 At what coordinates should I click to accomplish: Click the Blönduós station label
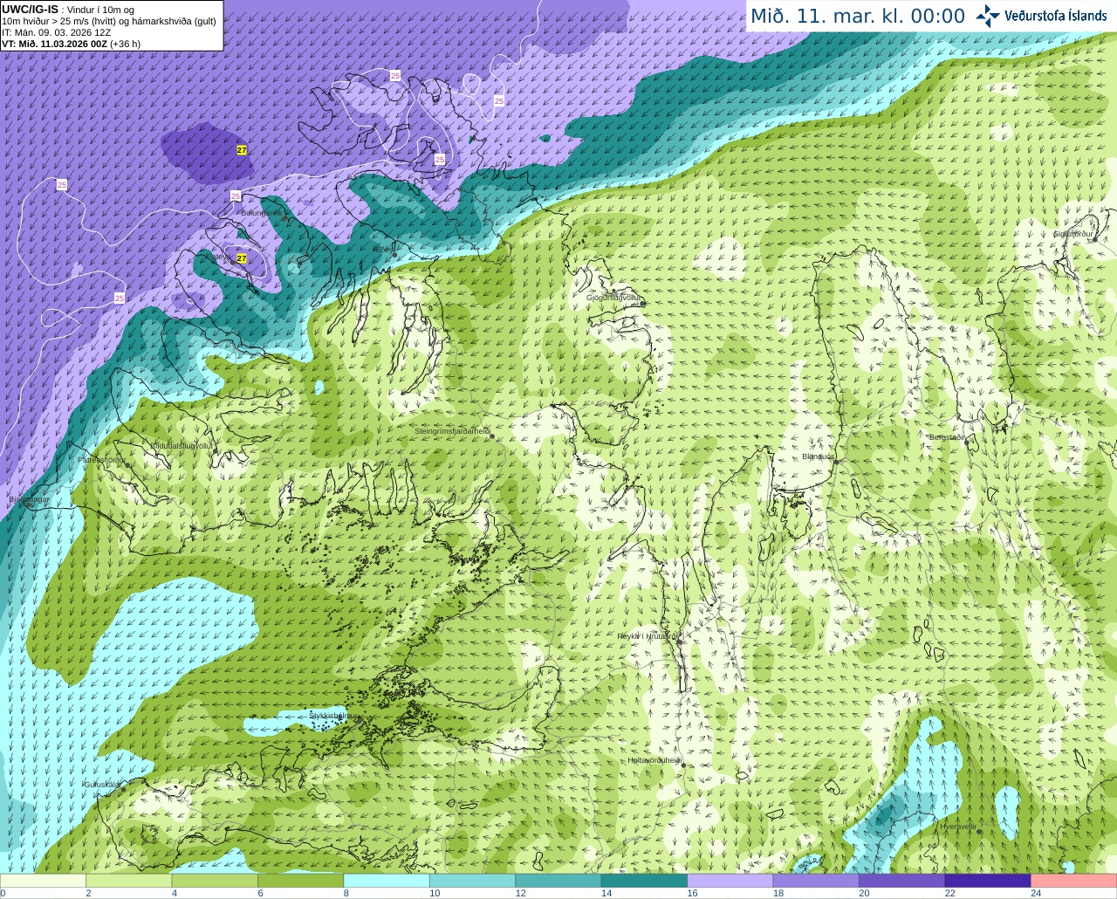click(819, 456)
